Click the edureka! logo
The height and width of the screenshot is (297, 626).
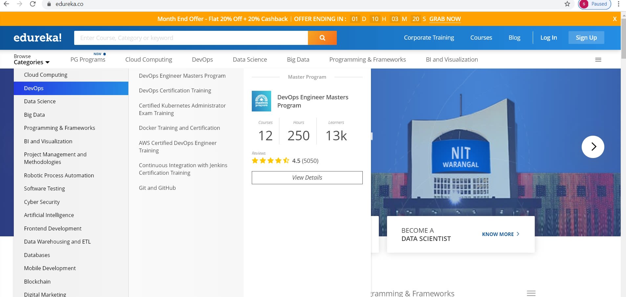coord(37,38)
